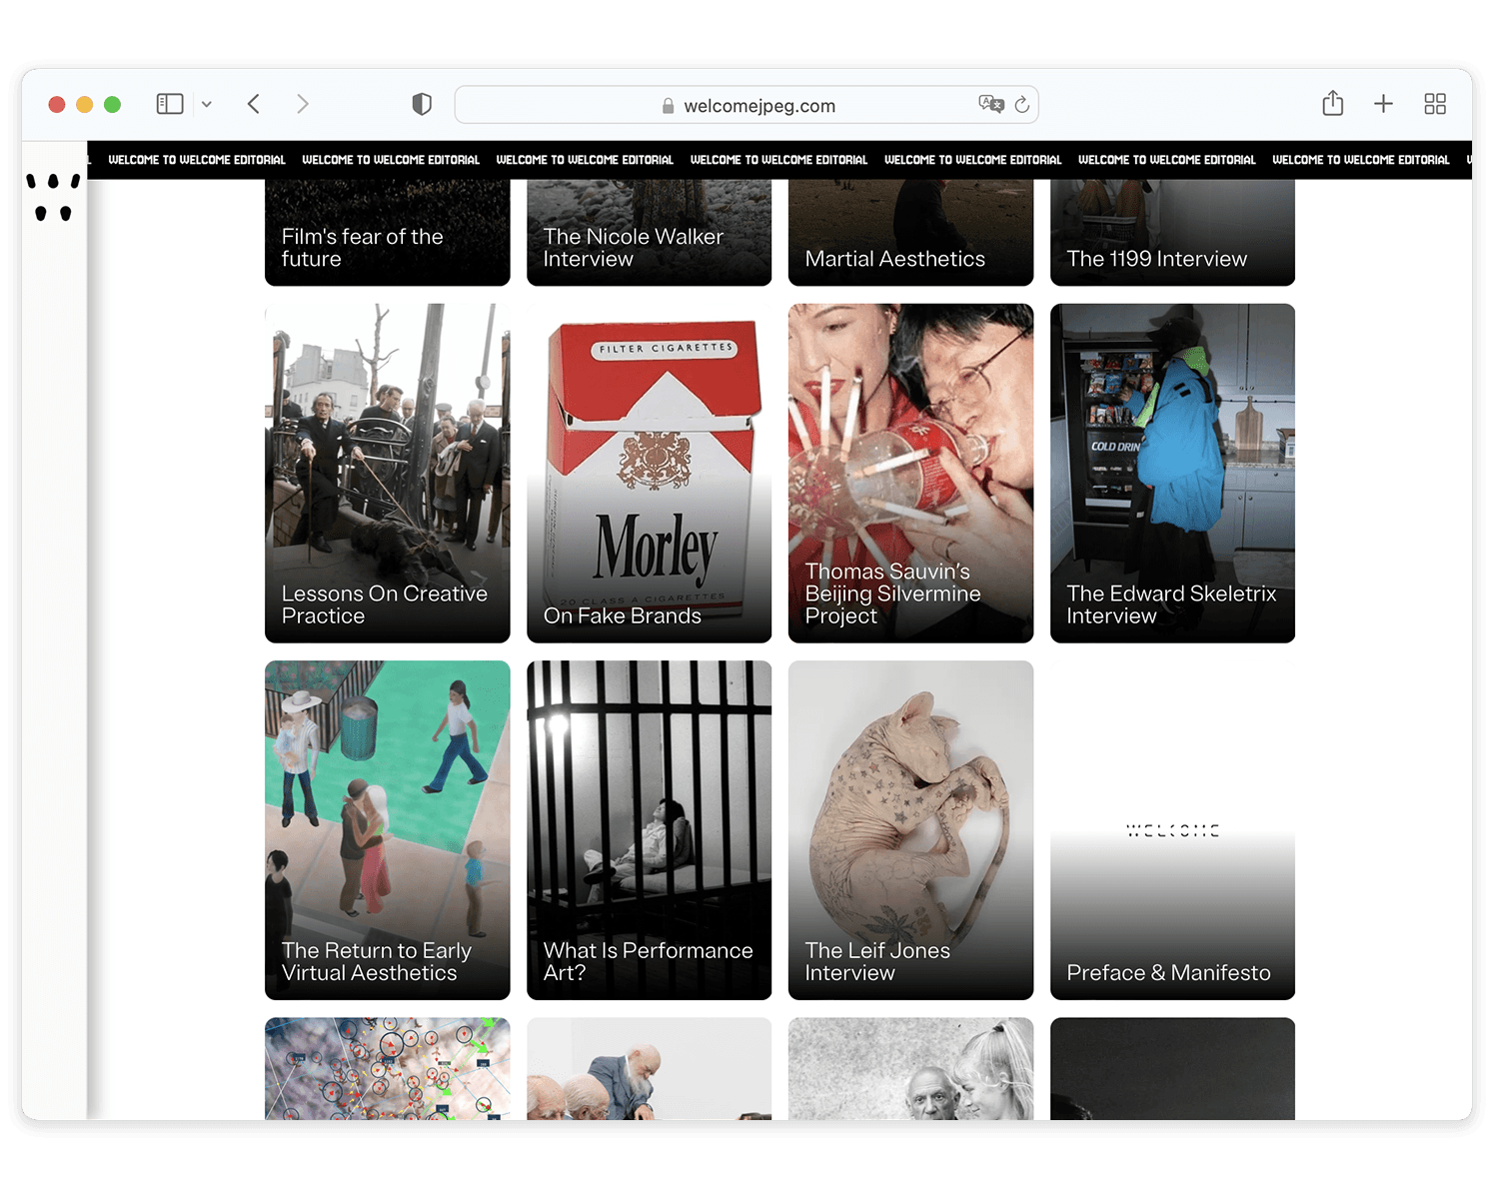Viewport: 1499px width, 1199px height.
Task: Open a new tab with plus icon
Action: click(1383, 103)
